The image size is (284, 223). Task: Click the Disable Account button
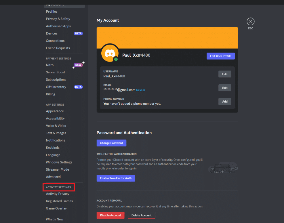click(x=110, y=215)
